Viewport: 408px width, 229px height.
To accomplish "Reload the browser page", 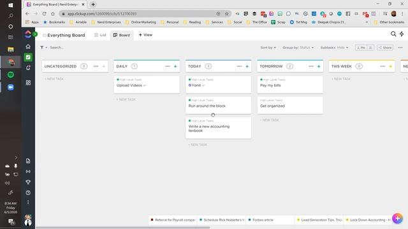I will [x=44, y=14].
